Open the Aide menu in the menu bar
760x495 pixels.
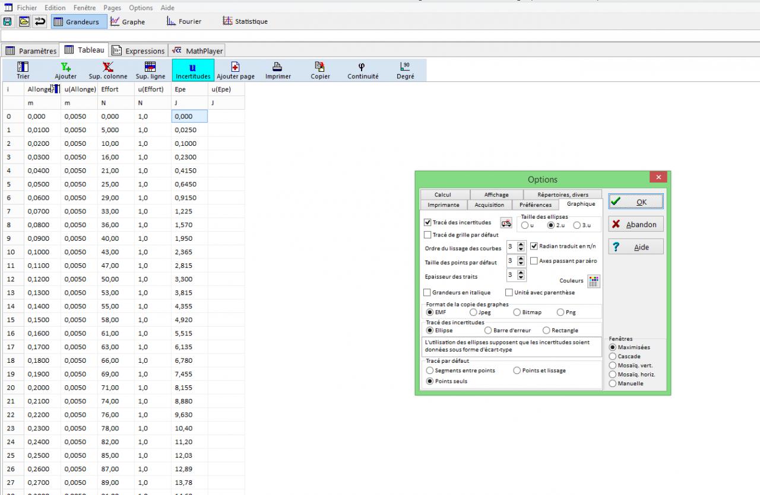(x=167, y=8)
